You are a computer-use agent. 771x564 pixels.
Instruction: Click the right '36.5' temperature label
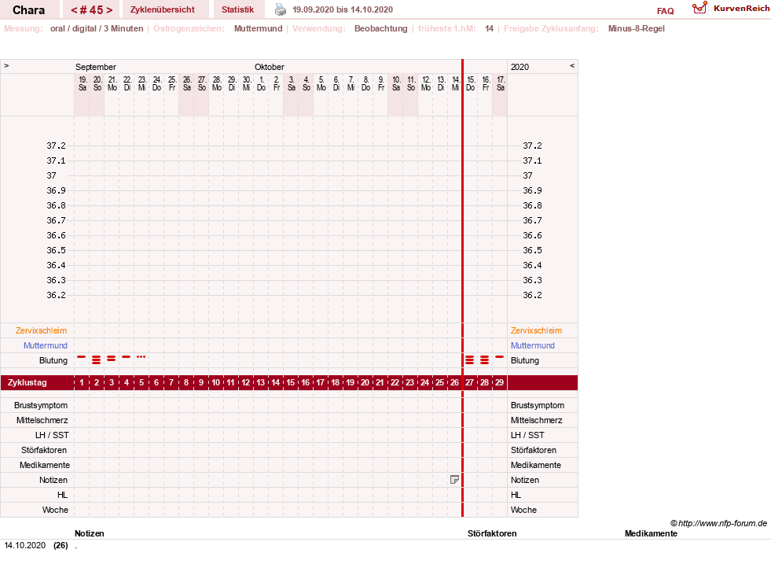533,250
